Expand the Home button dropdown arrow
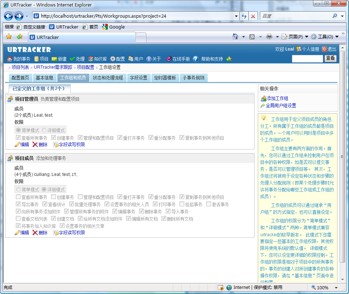349x294 pixels. (x=243, y=37)
